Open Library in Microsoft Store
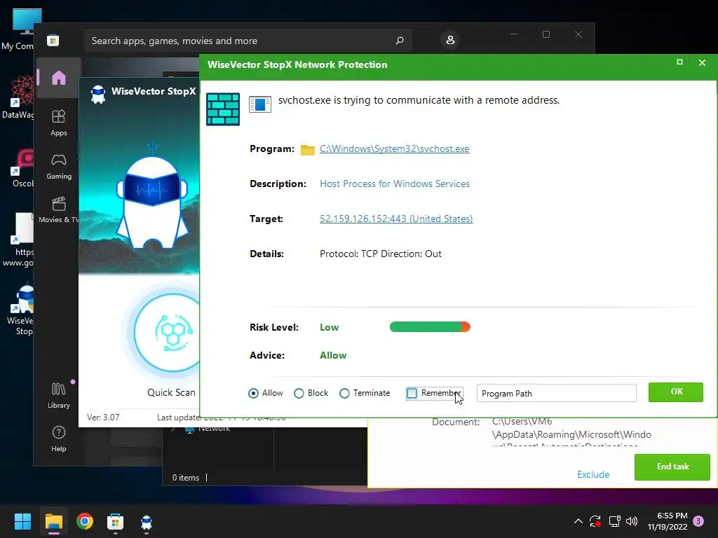This screenshot has height=538, width=718. tap(59, 395)
